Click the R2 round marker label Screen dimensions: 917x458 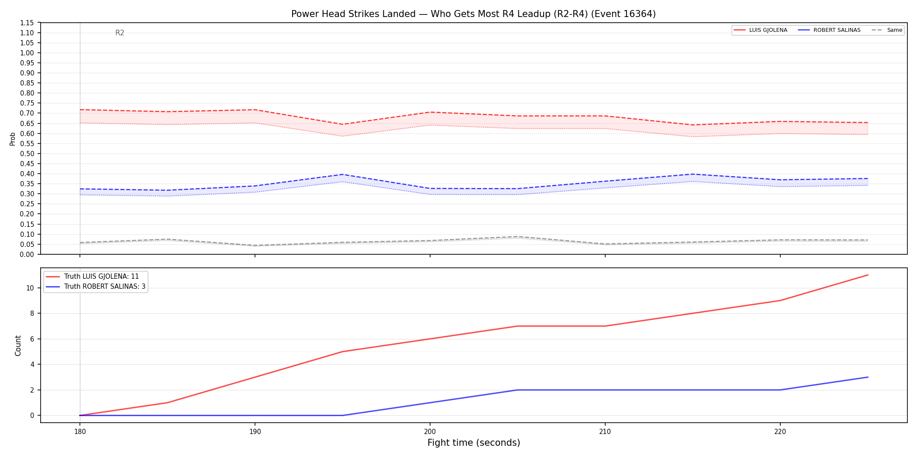tap(120, 33)
